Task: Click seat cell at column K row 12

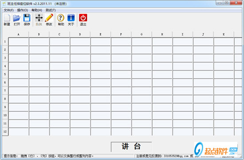Action: point(224,132)
